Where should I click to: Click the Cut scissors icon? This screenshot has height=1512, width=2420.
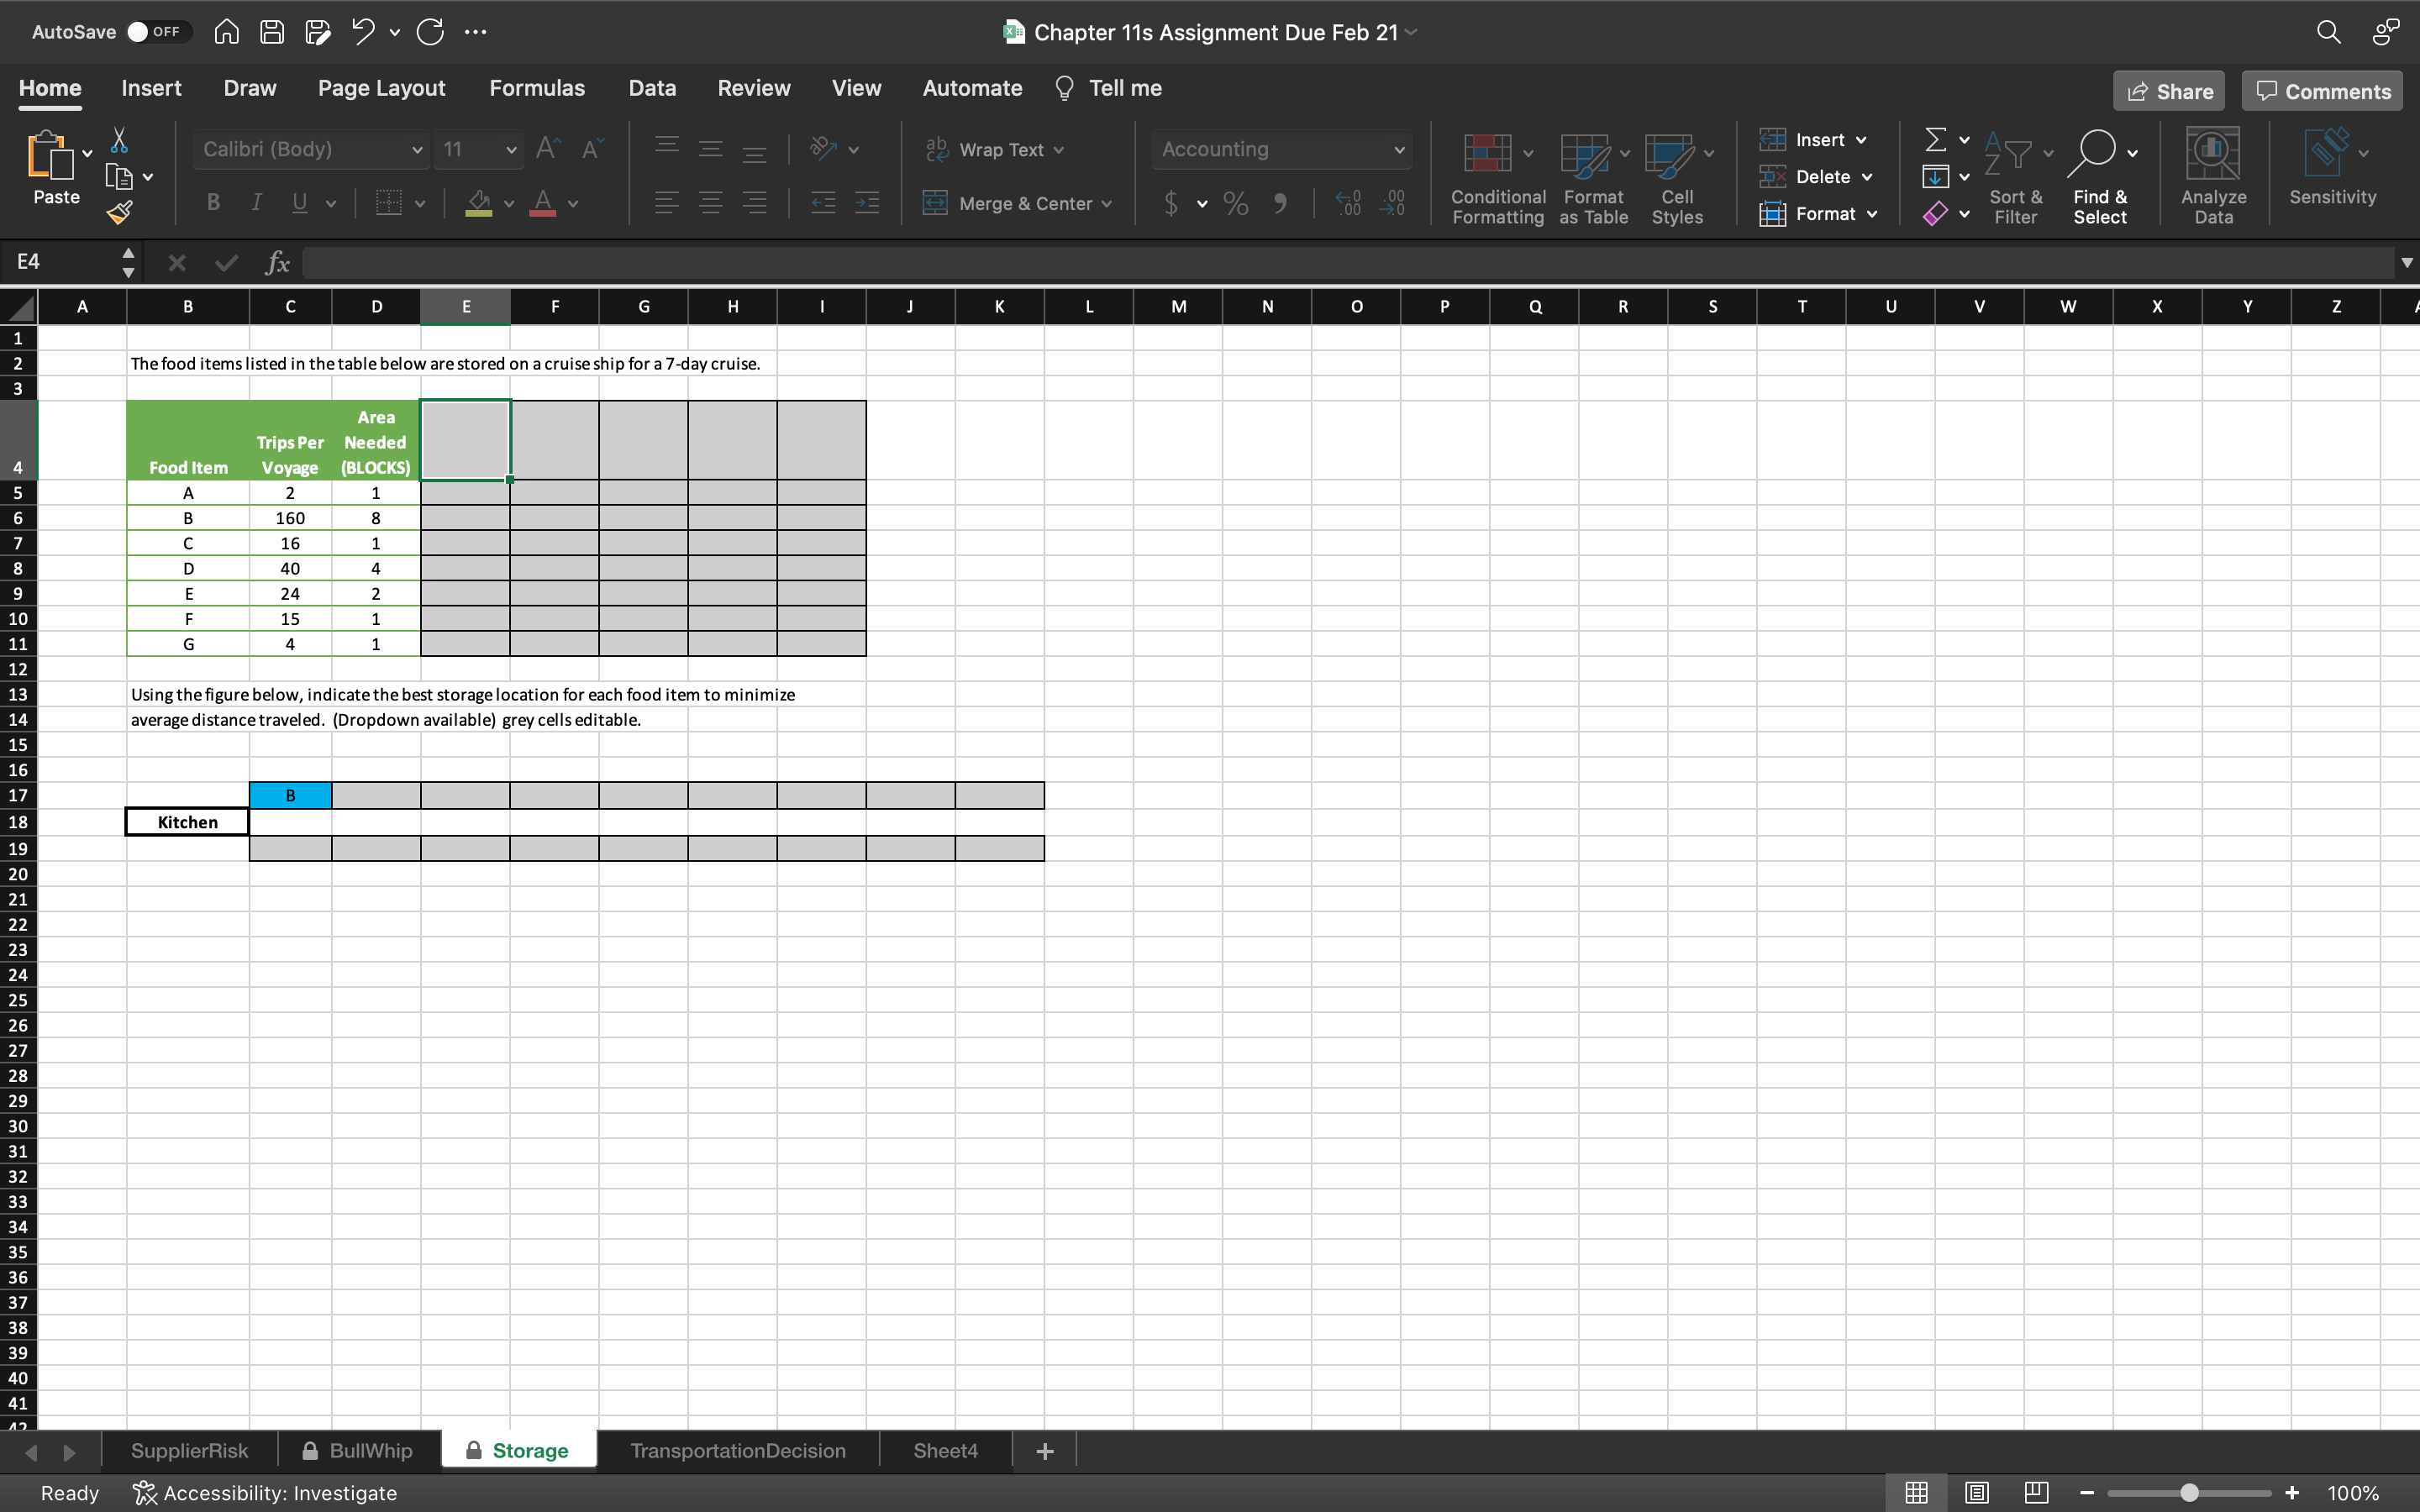coord(119,139)
